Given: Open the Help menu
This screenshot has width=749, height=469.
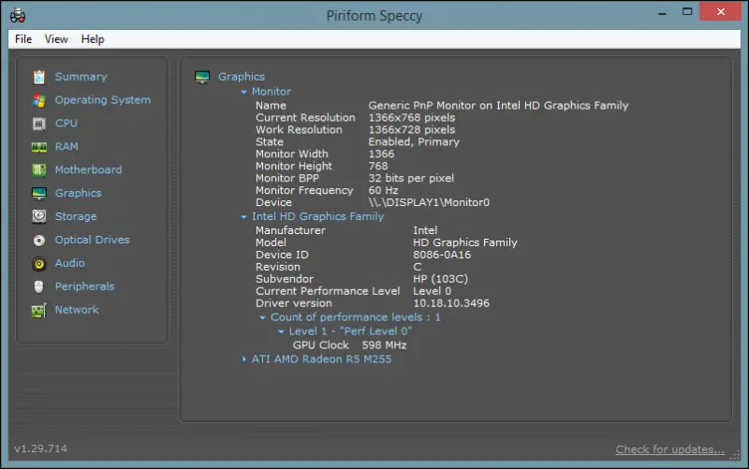Looking at the screenshot, I should click(x=93, y=39).
